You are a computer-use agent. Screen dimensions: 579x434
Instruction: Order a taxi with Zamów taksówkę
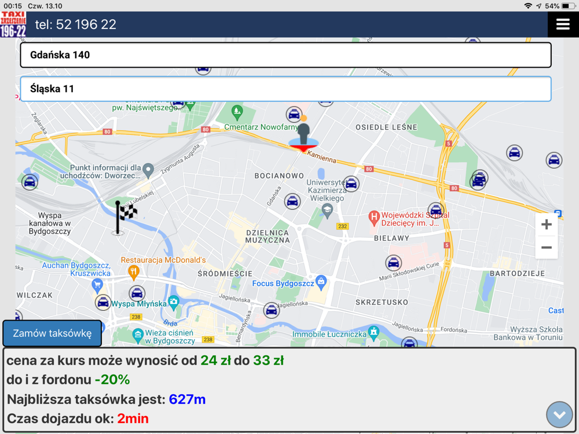click(52, 333)
